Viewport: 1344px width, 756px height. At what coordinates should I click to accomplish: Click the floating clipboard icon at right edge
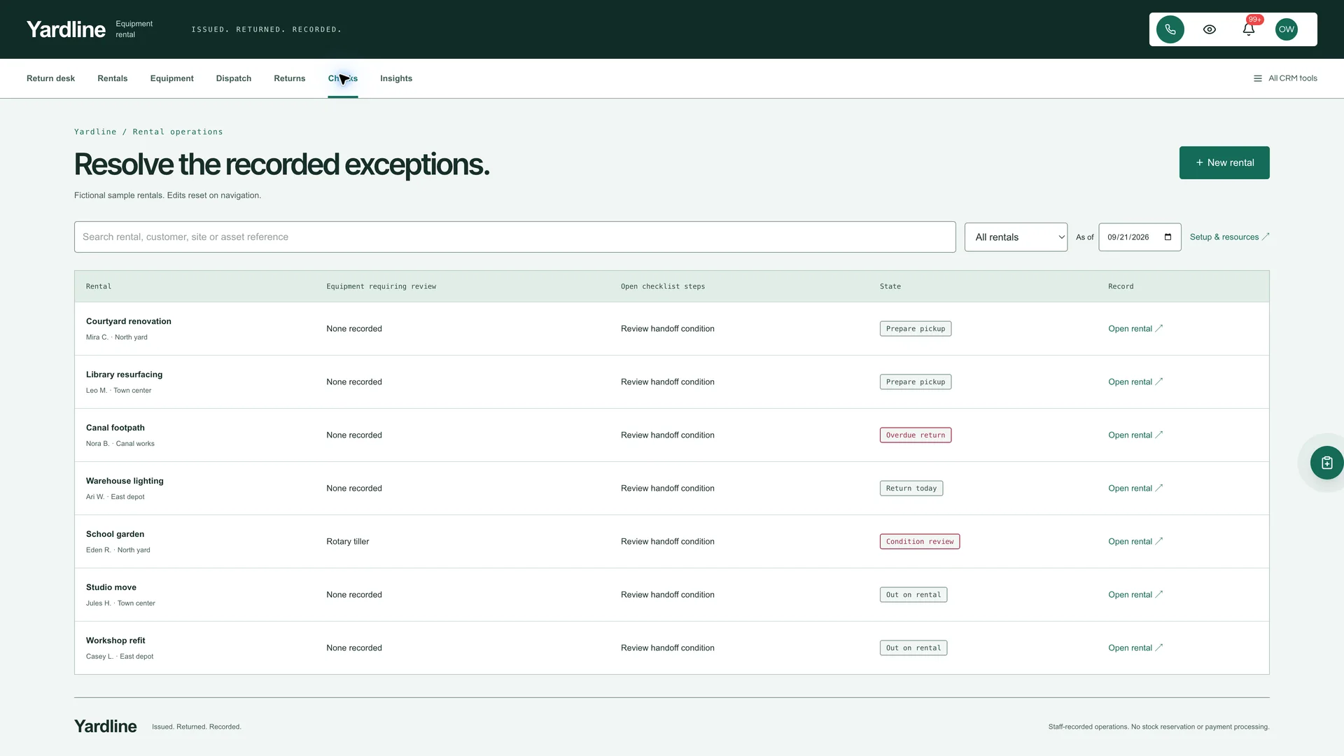1326,463
